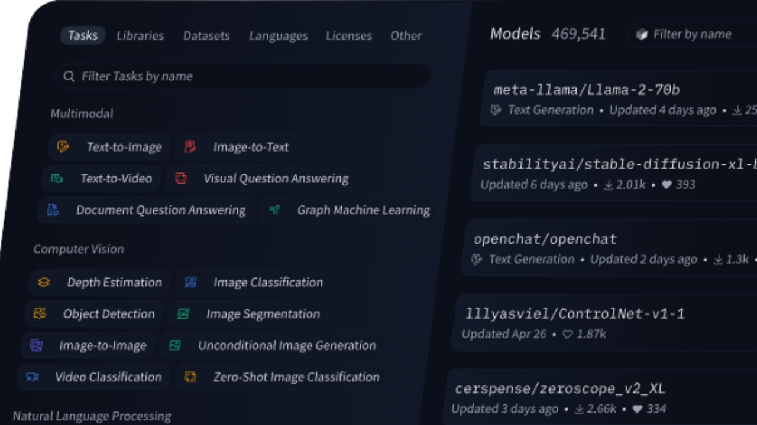Screen dimensions: 757x425
Task: Click the Unconditional Image Generation icon
Action: [x=174, y=345]
